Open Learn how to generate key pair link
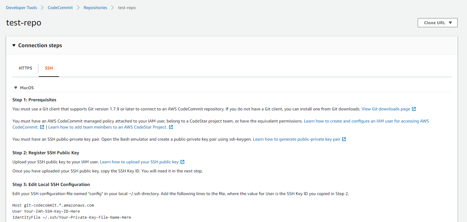This screenshot has width=467, height=222. click(x=296, y=139)
